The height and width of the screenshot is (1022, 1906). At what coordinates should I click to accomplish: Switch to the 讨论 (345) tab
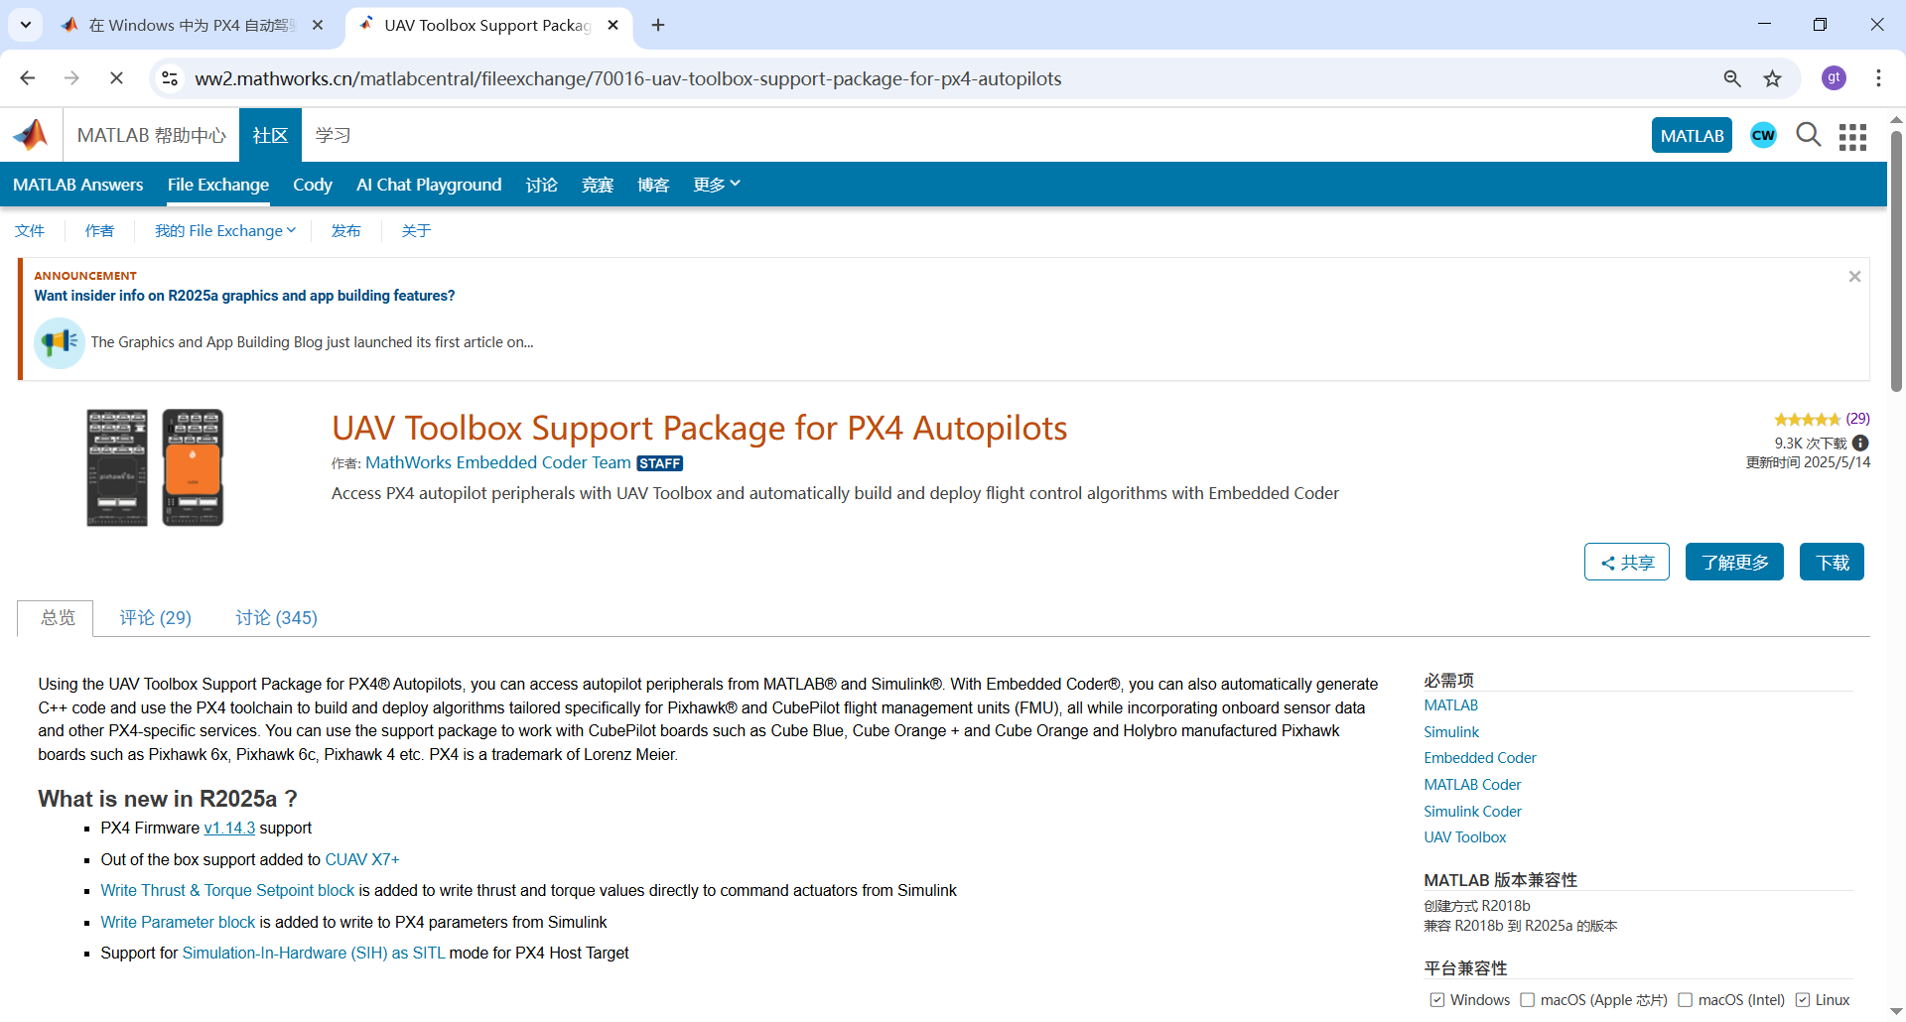pyautogui.click(x=276, y=618)
